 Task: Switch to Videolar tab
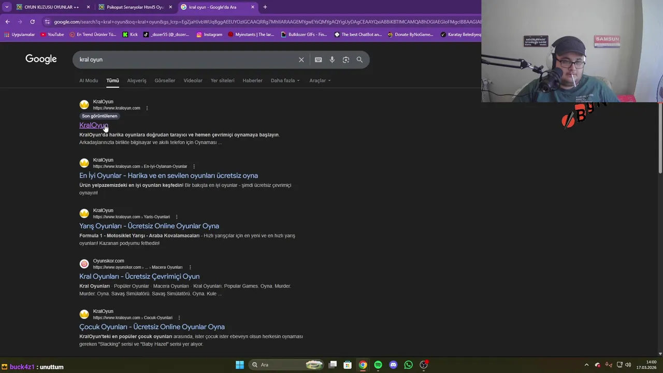point(193,80)
